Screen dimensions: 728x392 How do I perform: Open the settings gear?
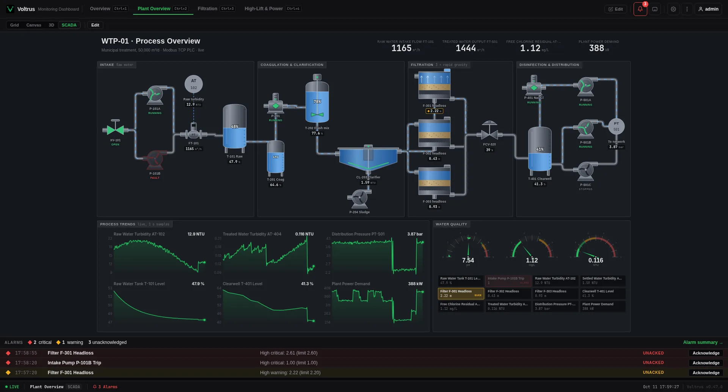(x=673, y=9)
